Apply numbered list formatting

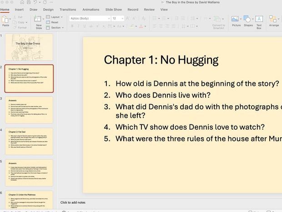[x=164, y=18]
